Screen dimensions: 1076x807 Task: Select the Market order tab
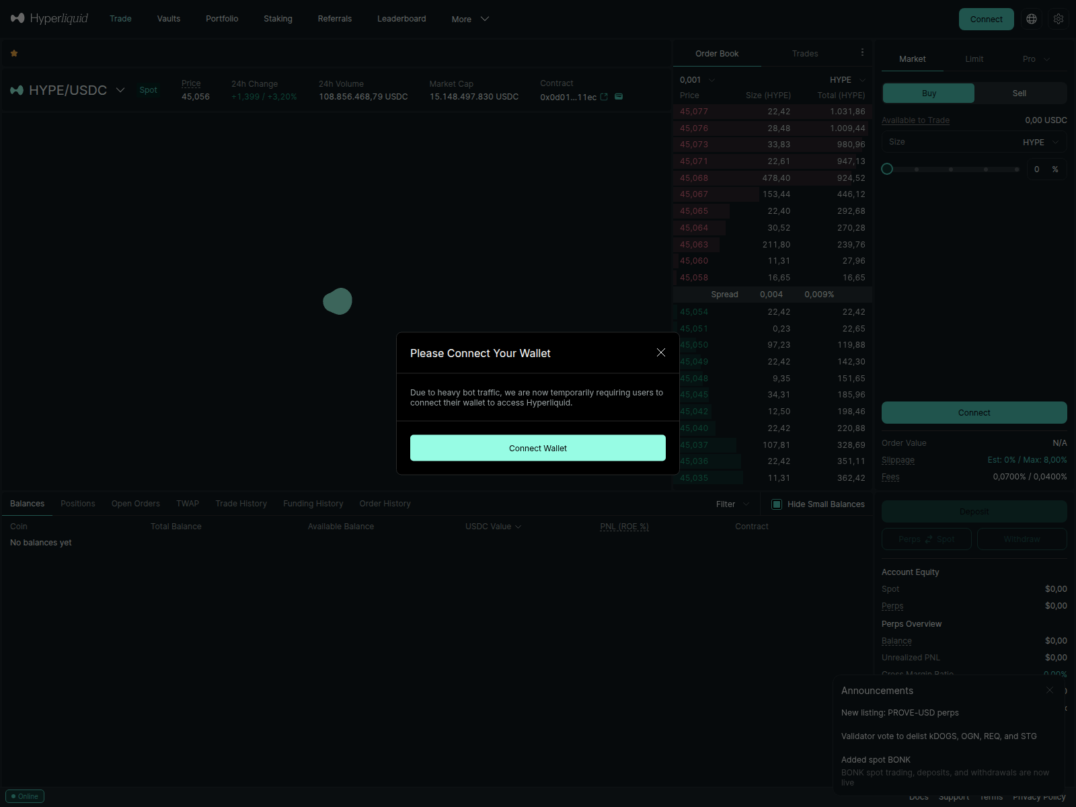coord(913,59)
